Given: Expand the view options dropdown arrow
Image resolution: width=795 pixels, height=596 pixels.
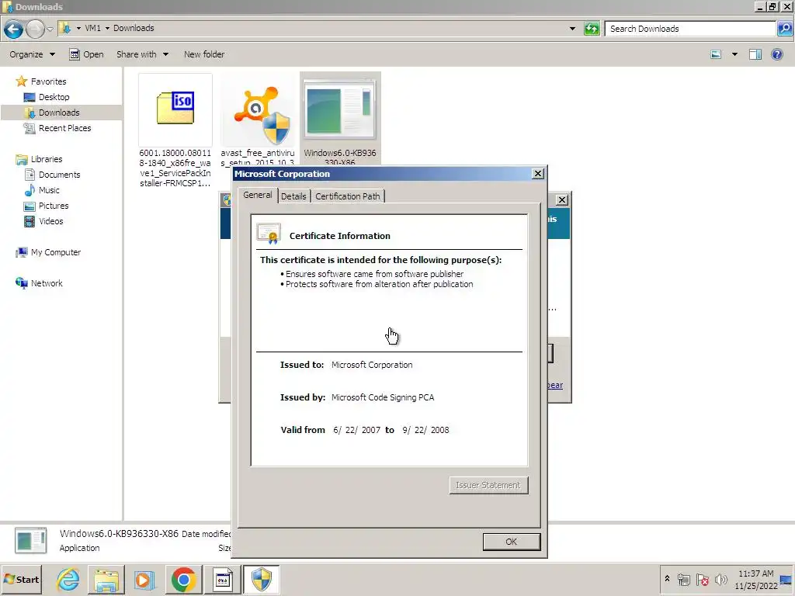Looking at the screenshot, I should coord(734,54).
